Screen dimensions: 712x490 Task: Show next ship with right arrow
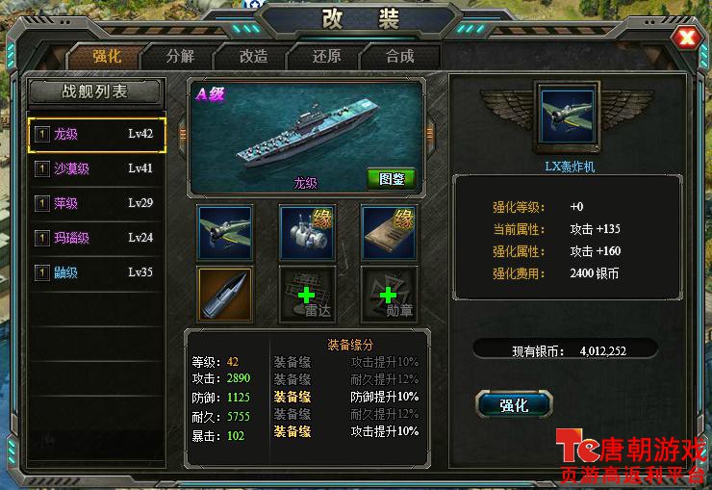[429, 135]
